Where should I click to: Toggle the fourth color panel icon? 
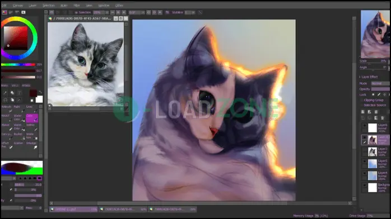click(23, 12)
